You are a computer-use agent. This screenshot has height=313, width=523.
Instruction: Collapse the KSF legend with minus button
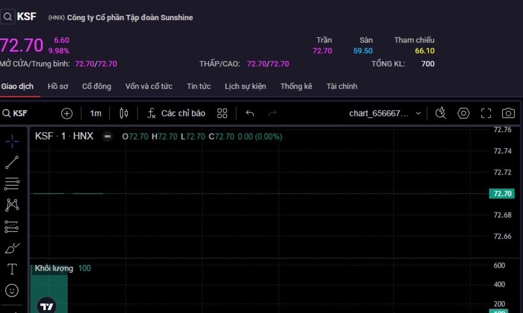(108, 137)
